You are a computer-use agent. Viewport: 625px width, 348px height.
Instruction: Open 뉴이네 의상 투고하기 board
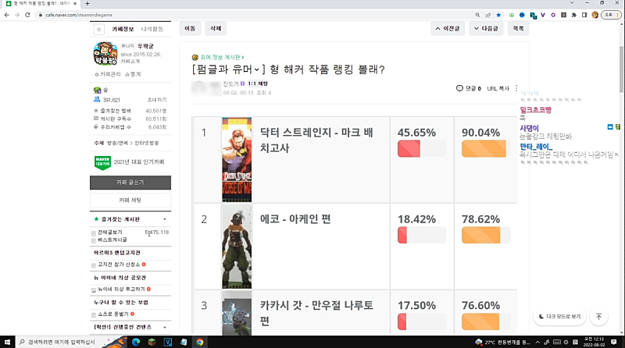[121, 289]
